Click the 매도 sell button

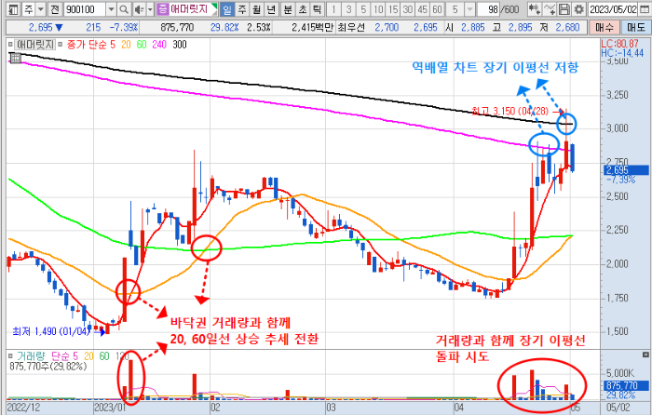(x=636, y=27)
